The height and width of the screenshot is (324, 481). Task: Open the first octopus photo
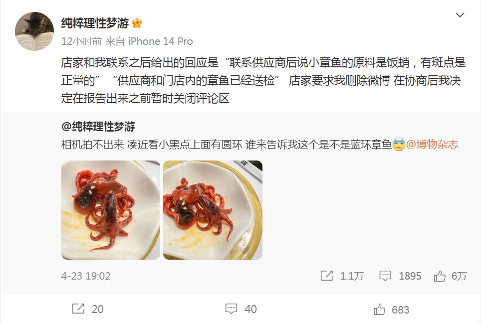click(110, 210)
